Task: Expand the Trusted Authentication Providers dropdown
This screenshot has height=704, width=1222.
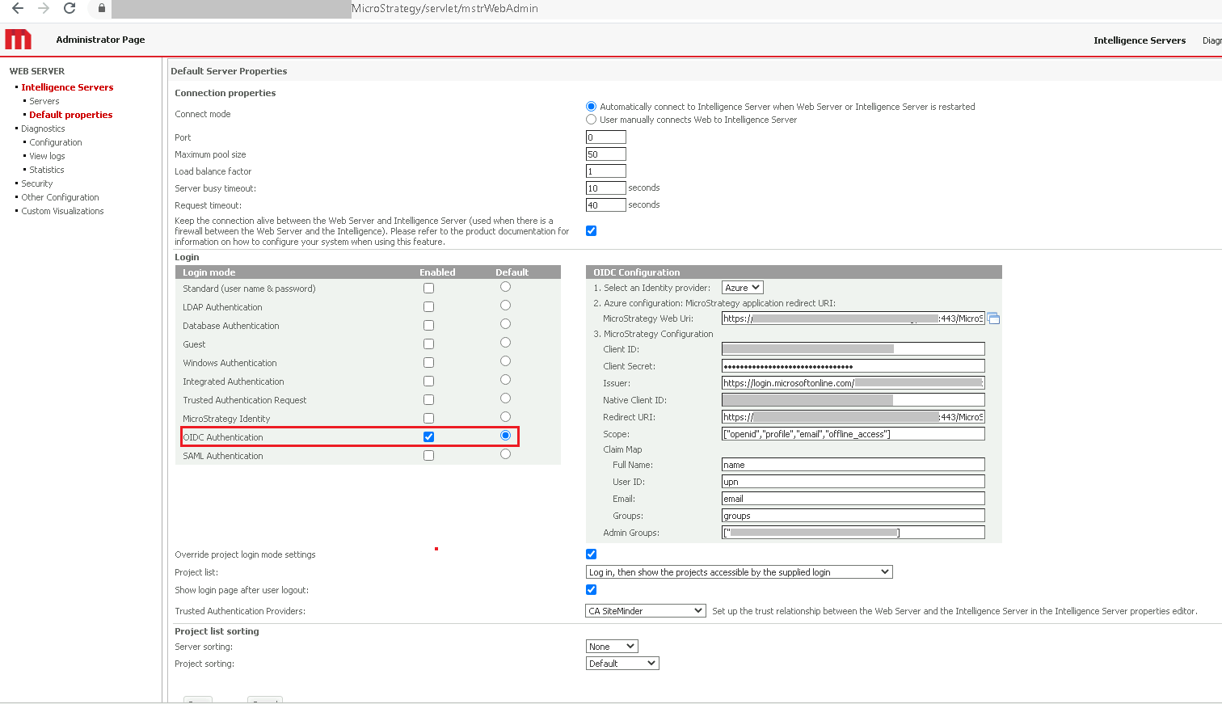Action: click(645, 611)
